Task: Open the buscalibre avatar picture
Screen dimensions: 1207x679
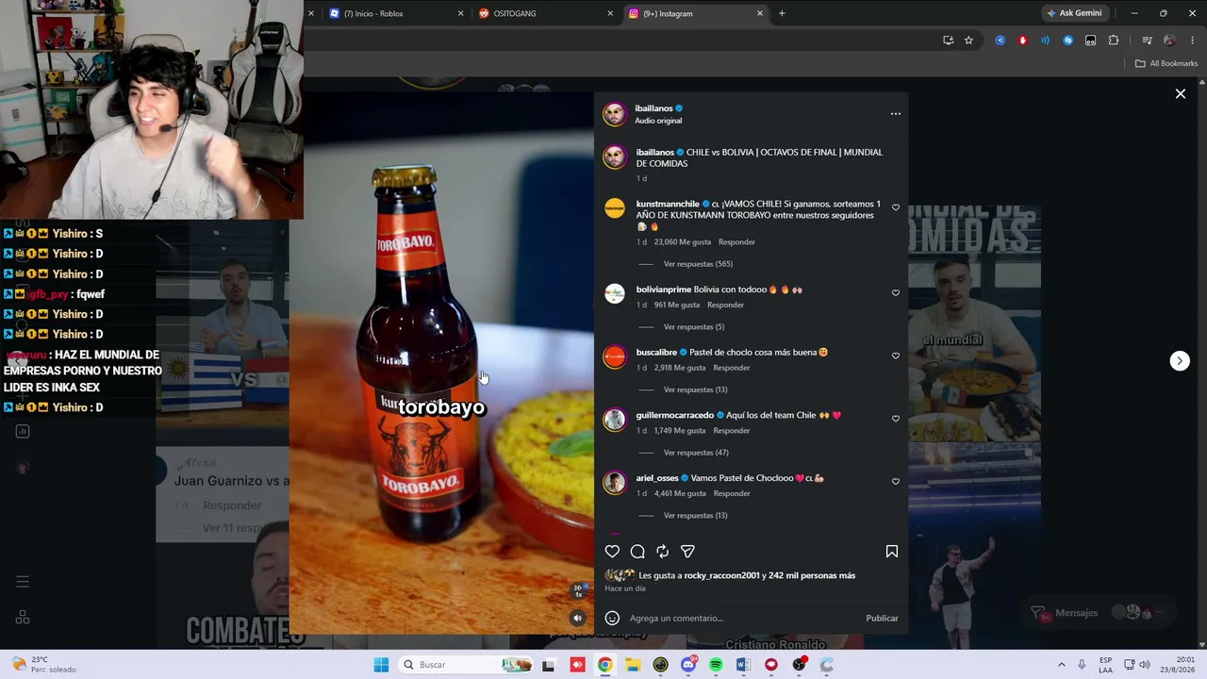Action: 615,356
